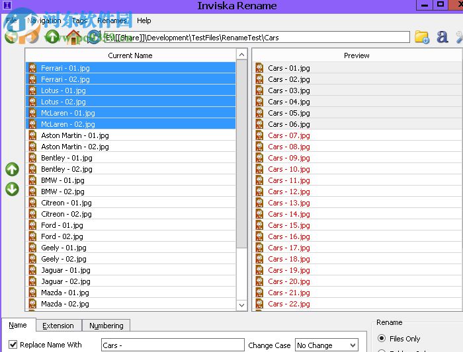Select file McLaren - 01.jpg
463x352 pixels.
[x=130, y=113]
